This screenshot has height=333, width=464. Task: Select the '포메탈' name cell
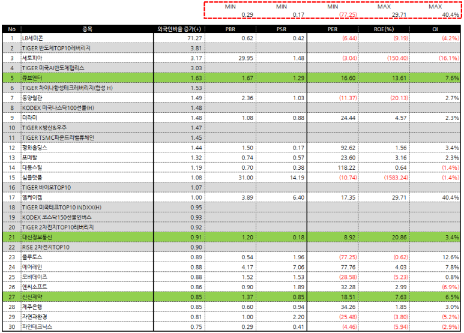coord(30,158)
